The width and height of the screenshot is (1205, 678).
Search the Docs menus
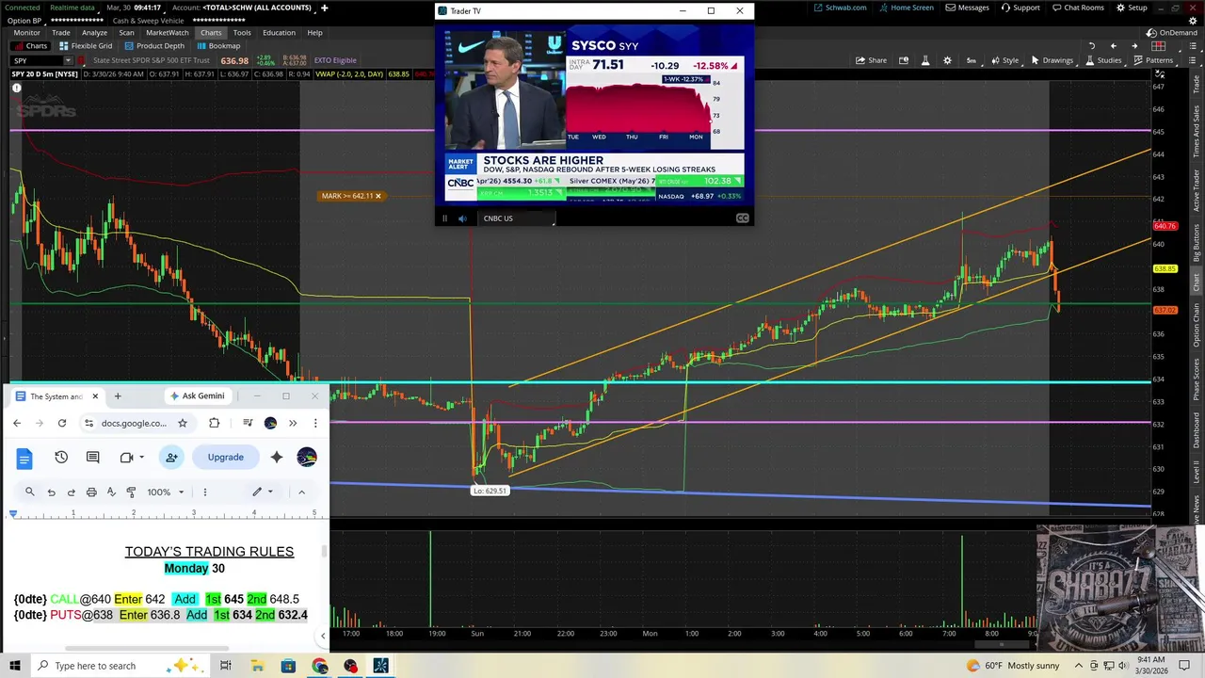pyautogui.click(x=29, y=492)
